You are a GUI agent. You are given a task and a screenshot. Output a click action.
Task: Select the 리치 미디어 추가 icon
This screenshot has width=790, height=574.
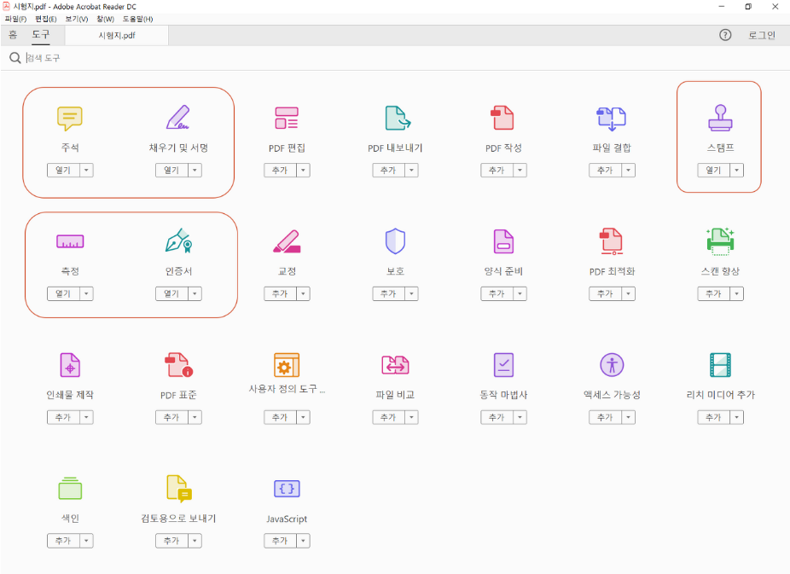pos(721,365)
